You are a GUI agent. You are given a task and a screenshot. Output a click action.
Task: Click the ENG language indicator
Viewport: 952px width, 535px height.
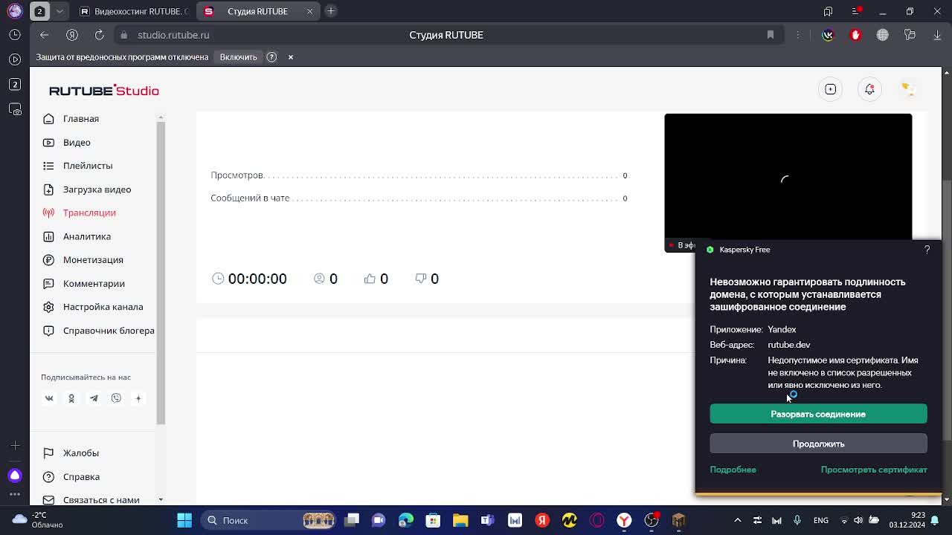[x=821, y=520]
